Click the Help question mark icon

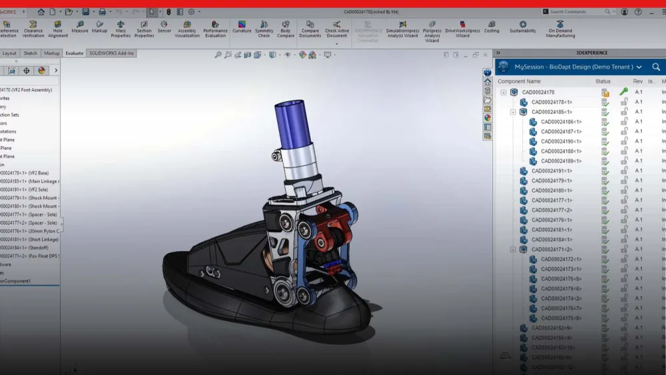point(638,11)
